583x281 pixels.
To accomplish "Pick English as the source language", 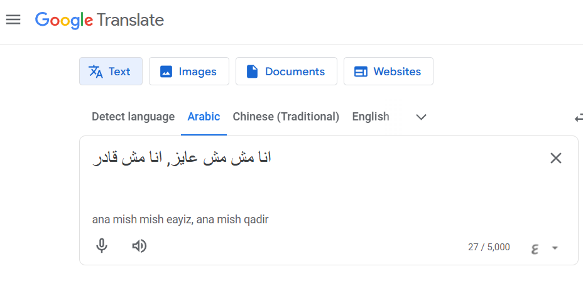I will (x=371, y=117).
